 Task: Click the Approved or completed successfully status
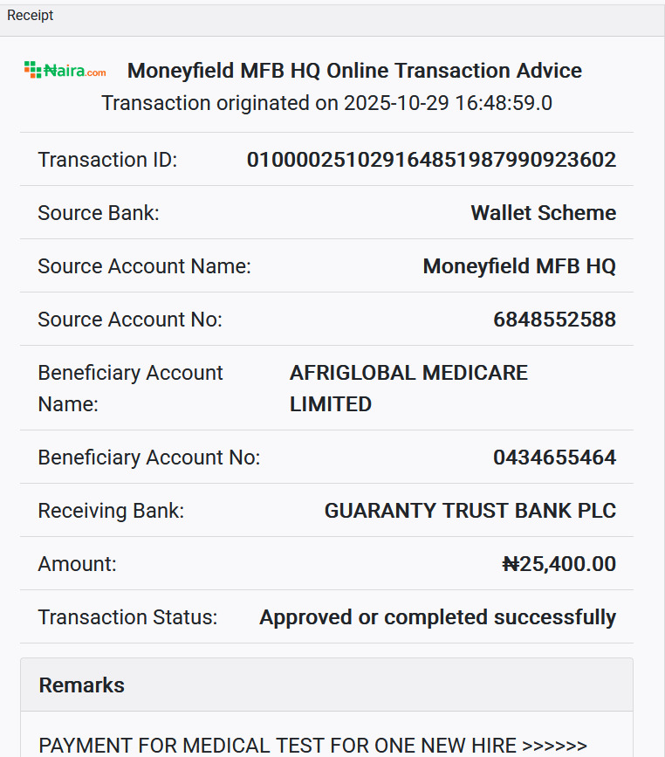[x=437, y=617]
